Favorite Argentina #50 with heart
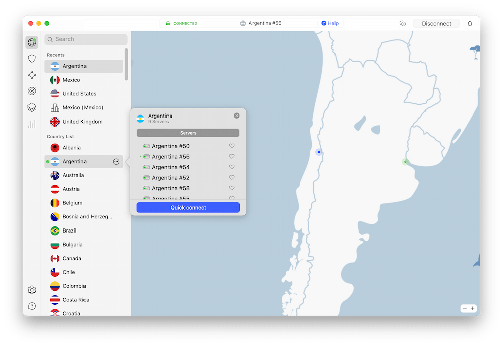The image size is (503, 346). [232, 146]
